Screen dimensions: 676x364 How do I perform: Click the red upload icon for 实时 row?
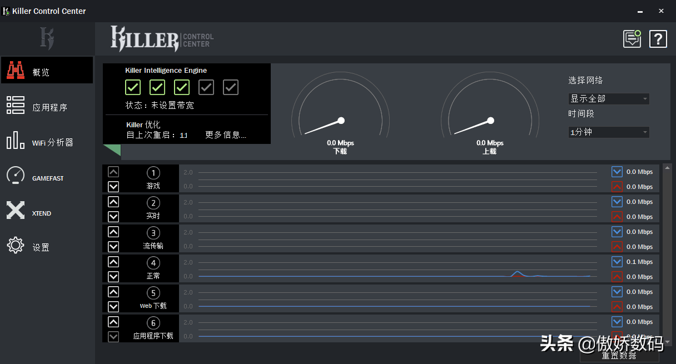coord(617,217)
